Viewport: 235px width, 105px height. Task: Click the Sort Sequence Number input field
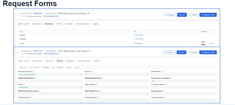pyautogui.click(x=184, y=87)
